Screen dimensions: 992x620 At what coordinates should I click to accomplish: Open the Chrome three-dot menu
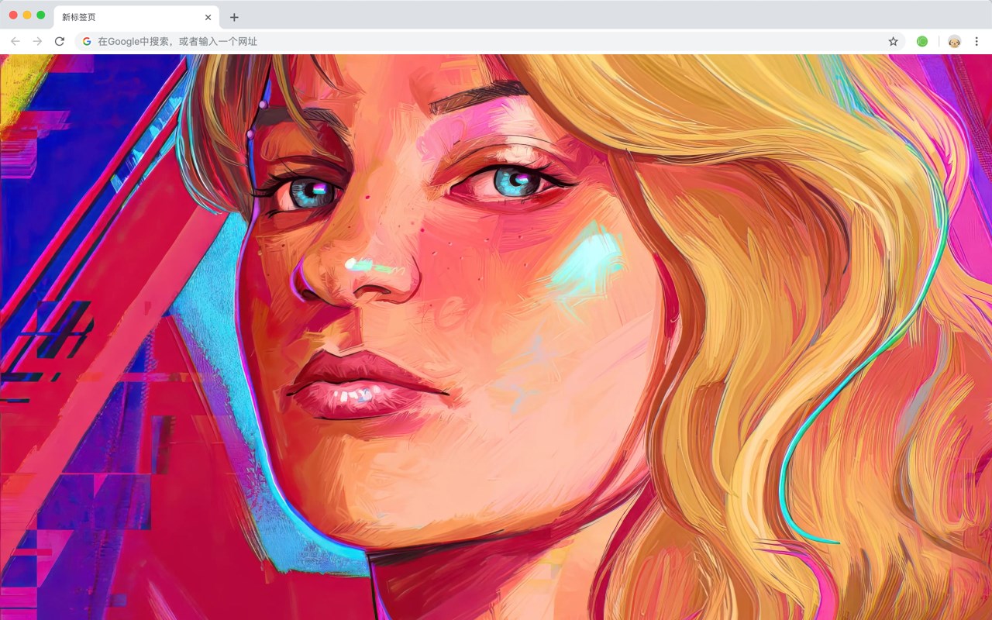point(976,41)
